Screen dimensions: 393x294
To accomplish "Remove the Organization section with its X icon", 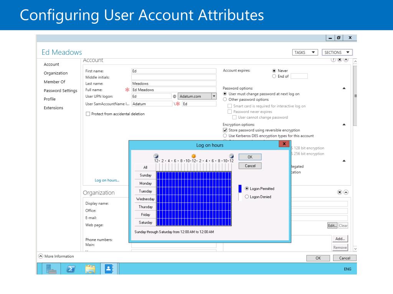I will click(x=339, y=192).
